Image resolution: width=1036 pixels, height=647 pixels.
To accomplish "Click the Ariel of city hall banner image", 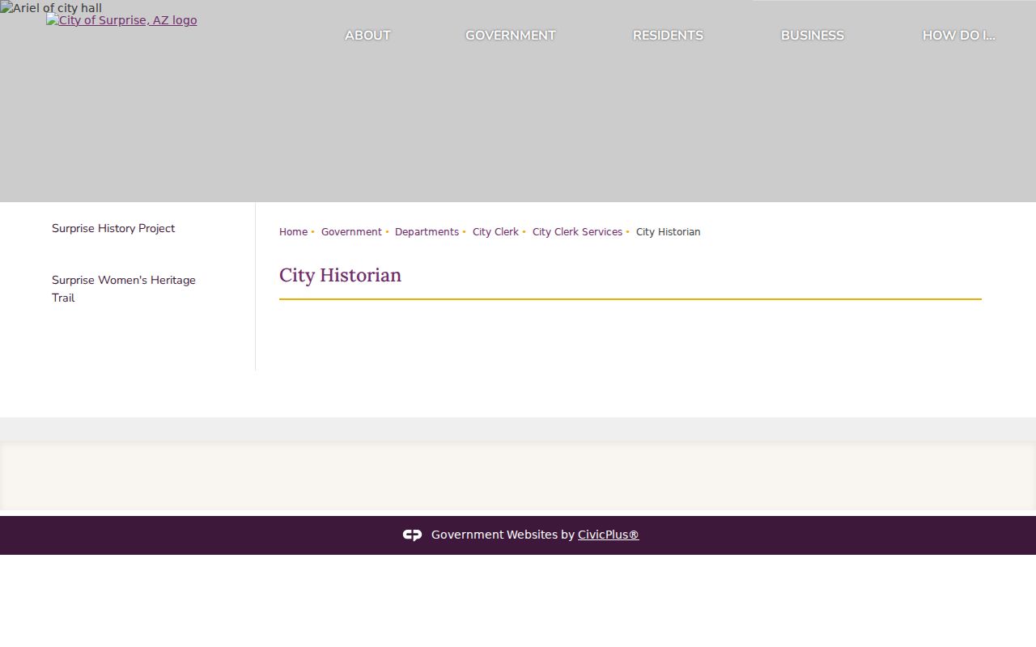I will coord(51,7).
